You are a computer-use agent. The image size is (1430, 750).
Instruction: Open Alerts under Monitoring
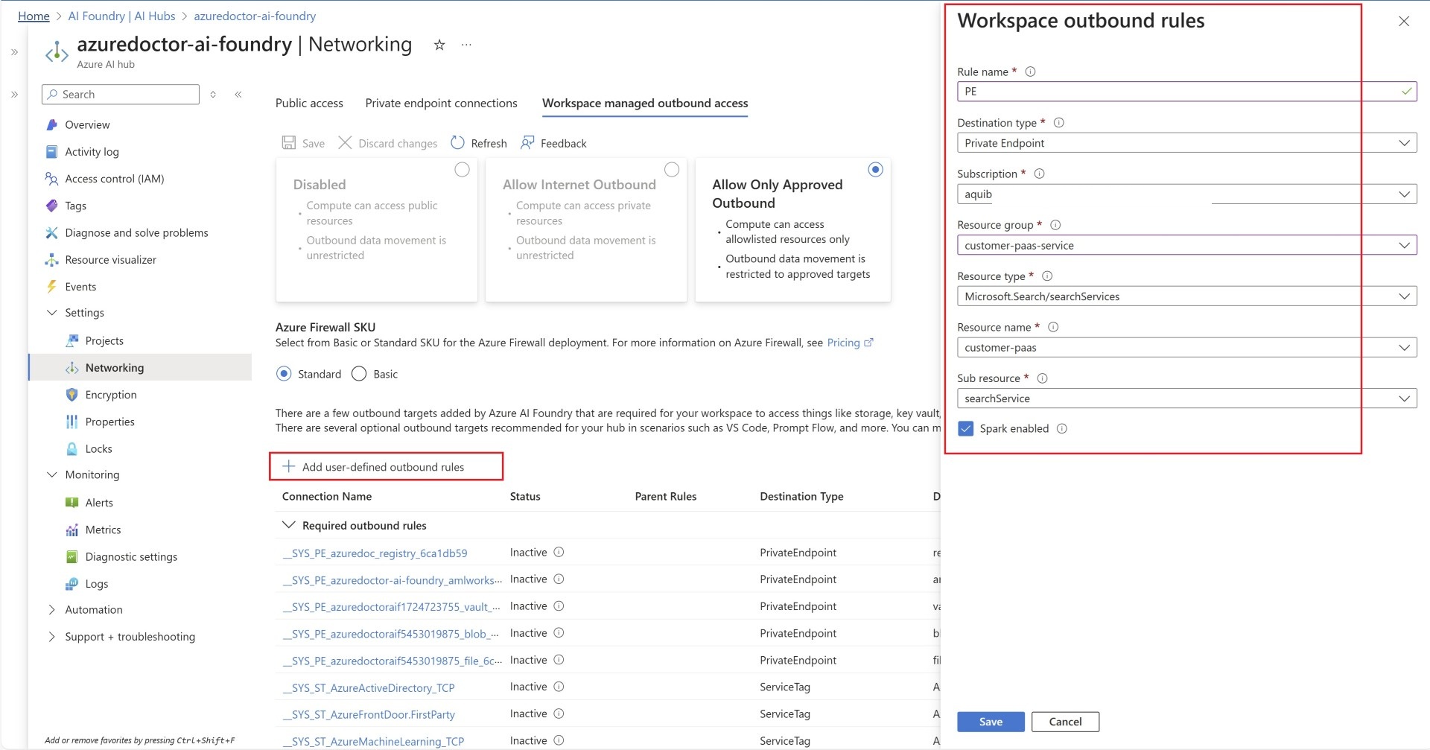point(99,503)
